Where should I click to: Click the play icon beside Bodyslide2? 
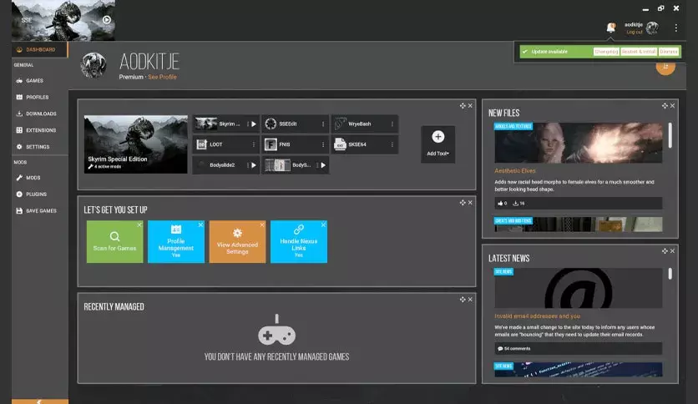click(254, 165)
